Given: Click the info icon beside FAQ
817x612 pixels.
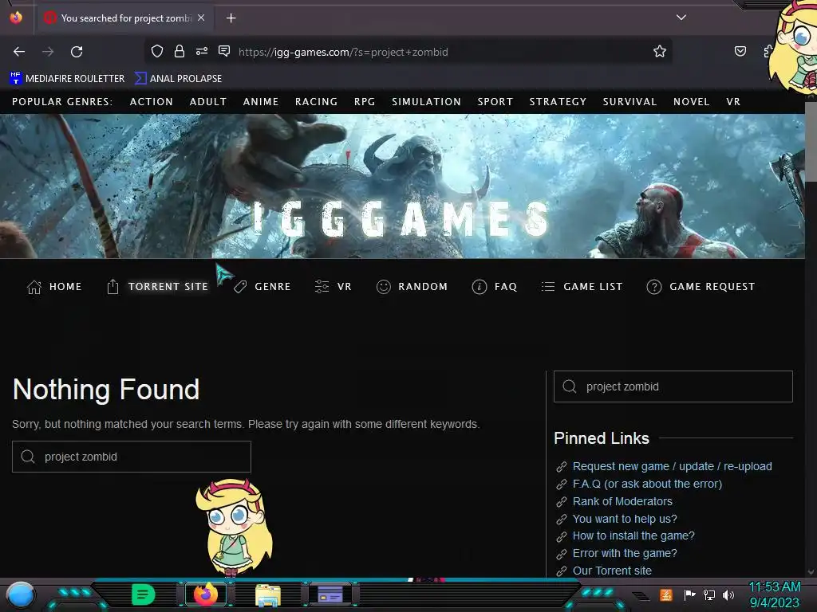Looking at the screenshot, I should tap(480, 287).
